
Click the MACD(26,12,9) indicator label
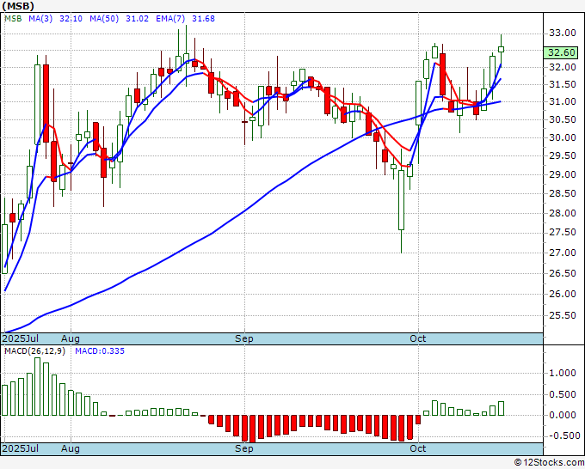pyautogui.click(x=34, y=351)
